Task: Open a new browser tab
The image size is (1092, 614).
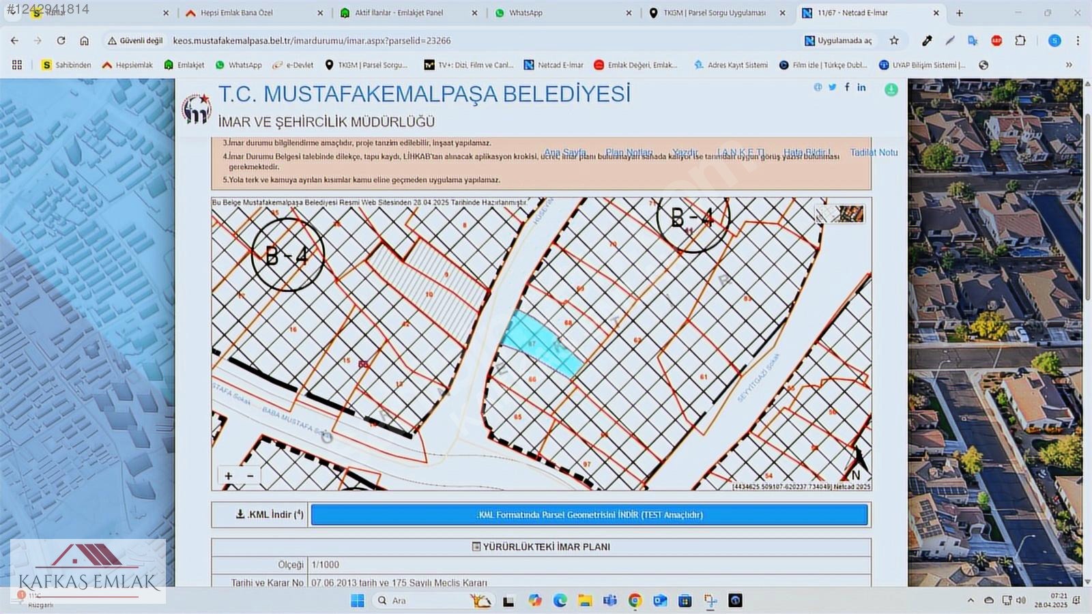Action: pyautogui.click(x=959, y=13)
